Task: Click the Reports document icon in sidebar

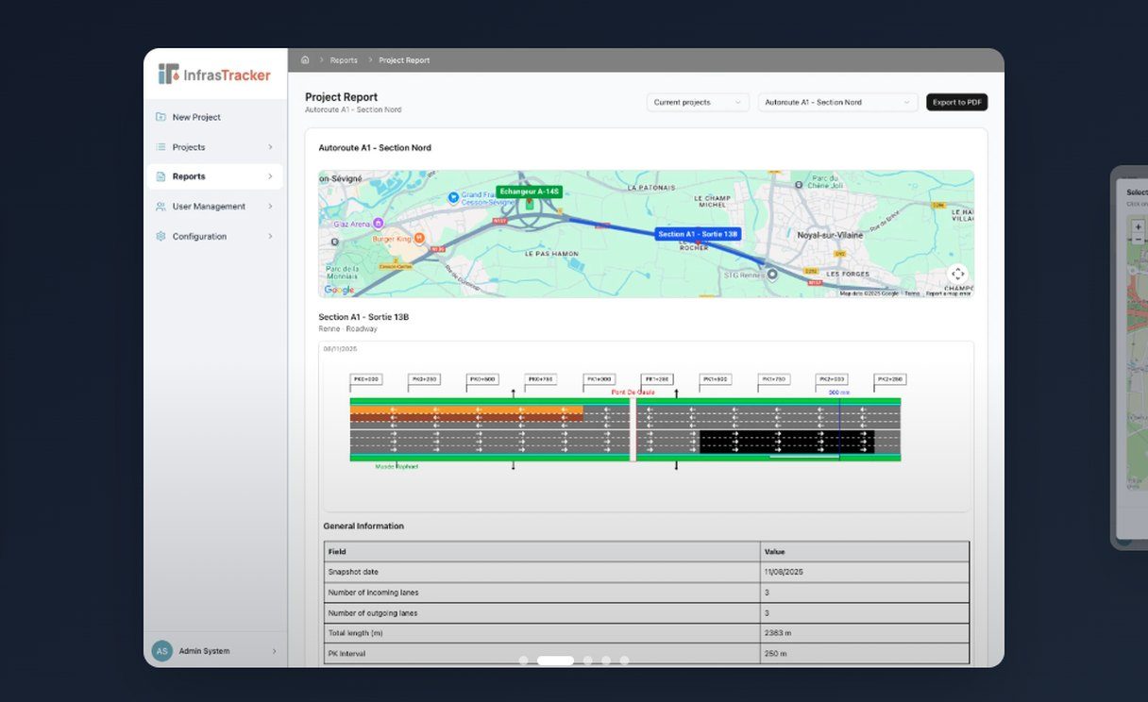Action: click(160, 176)
